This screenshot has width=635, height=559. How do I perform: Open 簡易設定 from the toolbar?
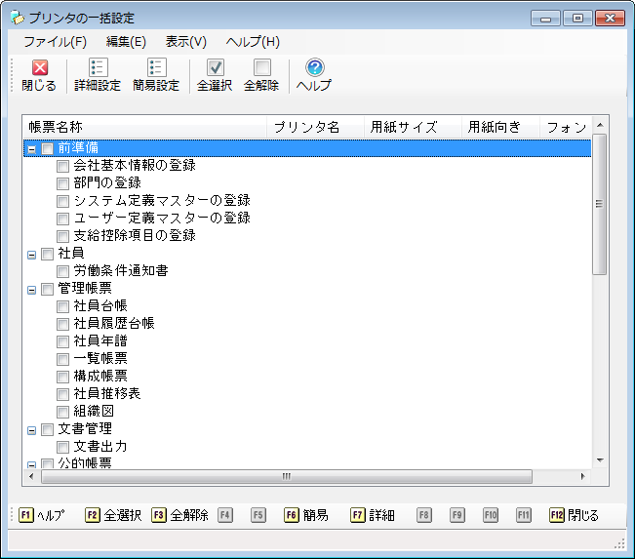[156, 68]
